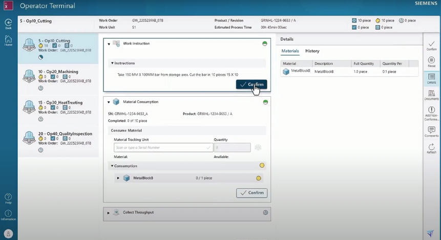This screenshot has height=240, width=441.
Task: Click the Collect Throughput status icon
Action: click(x=265, y=212)
